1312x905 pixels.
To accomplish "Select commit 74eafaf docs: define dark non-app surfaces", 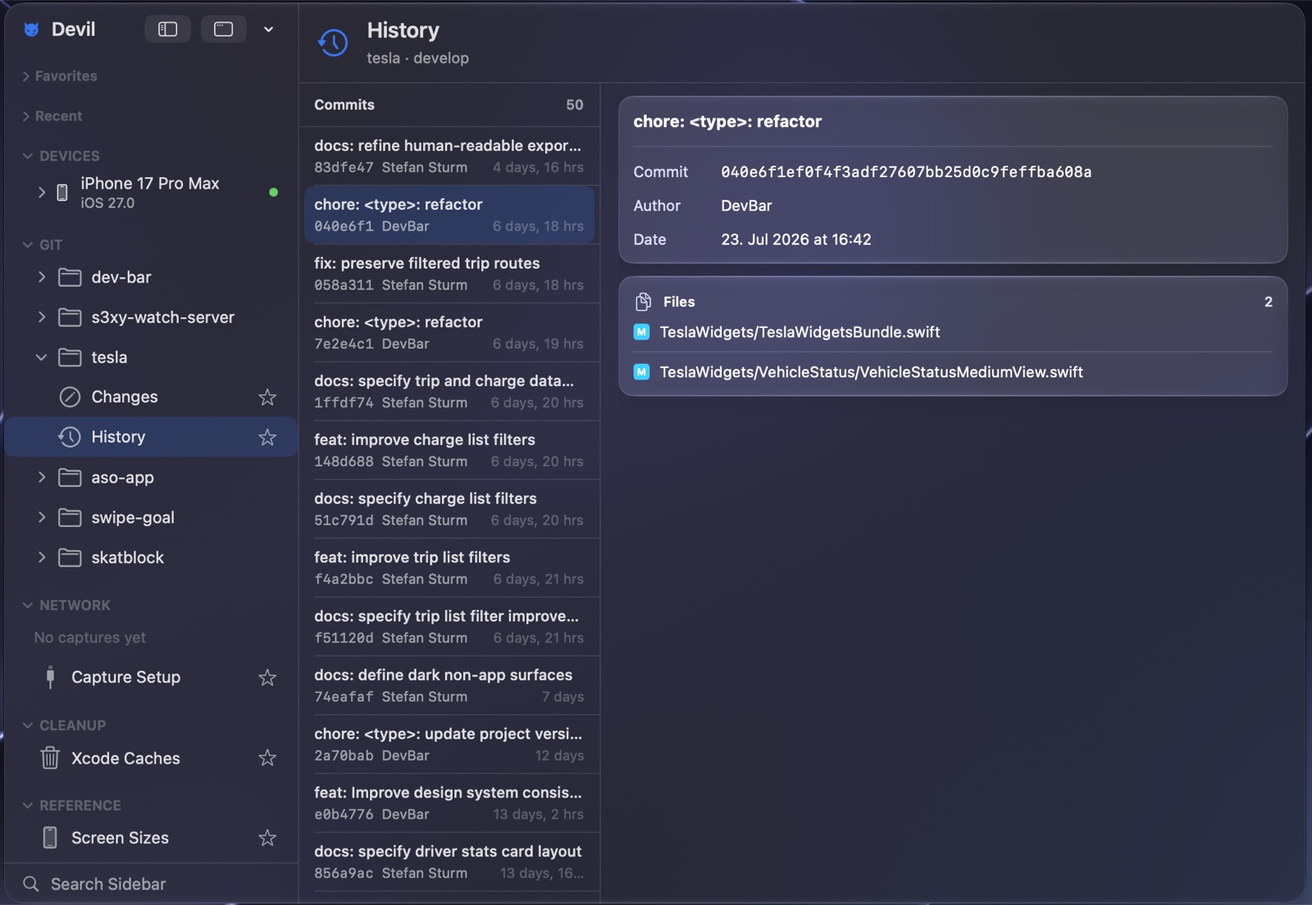I will click(449, 685).
